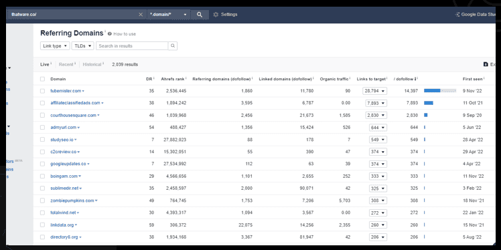Open the *.domain/* mode dropdown

click(168, 15)
